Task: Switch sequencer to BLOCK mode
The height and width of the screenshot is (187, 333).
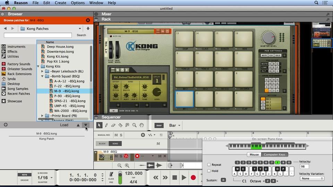Action: click(102, 143)
